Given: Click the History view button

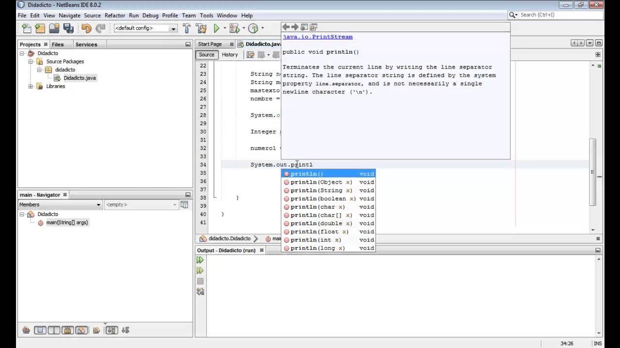Looking at the screenshot, I should click(x=230, y=55).
